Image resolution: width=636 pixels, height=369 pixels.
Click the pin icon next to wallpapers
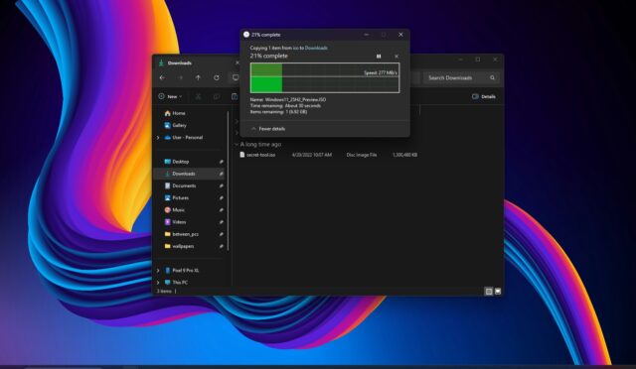pyautogui.click(x=221, y=246)
